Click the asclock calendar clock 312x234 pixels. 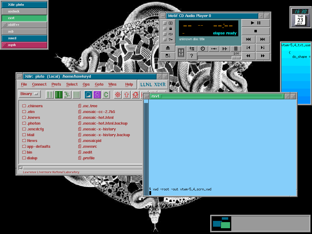(x=300, y=17)
